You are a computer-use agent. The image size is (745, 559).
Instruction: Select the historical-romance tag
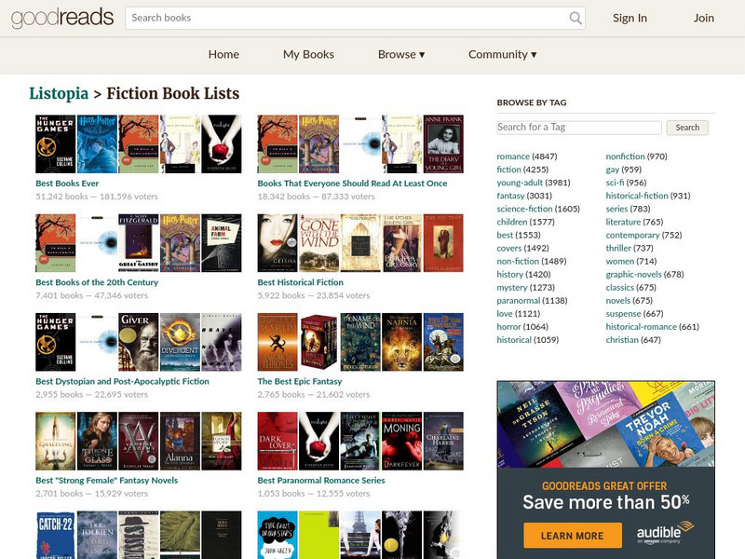tap(641, 327)
